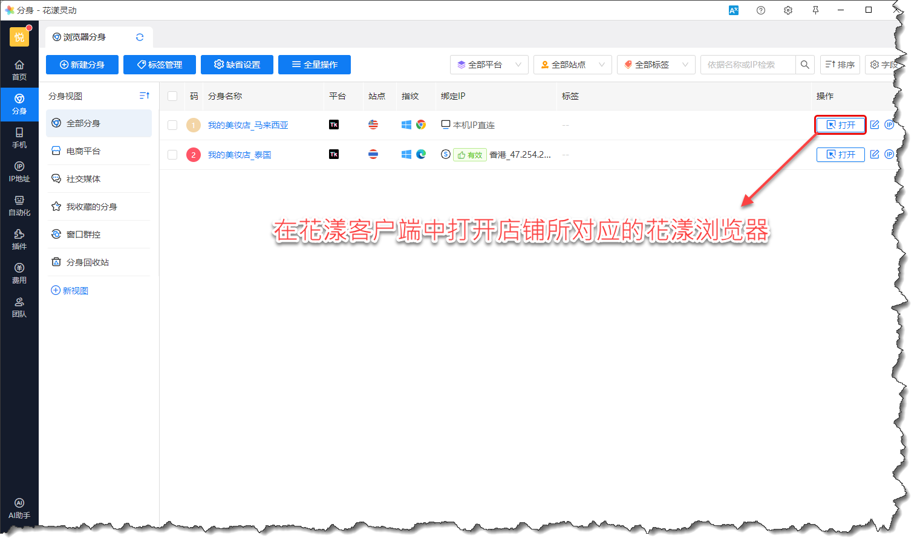The height and width of the screenshot is (547, 920).
Task: Open 我收藏的分身 view
Action: point(99,207)
